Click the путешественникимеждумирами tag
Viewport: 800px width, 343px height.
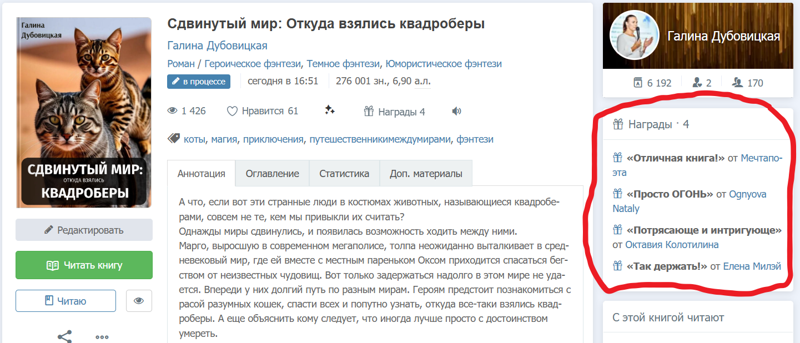(x=380, y=139)
